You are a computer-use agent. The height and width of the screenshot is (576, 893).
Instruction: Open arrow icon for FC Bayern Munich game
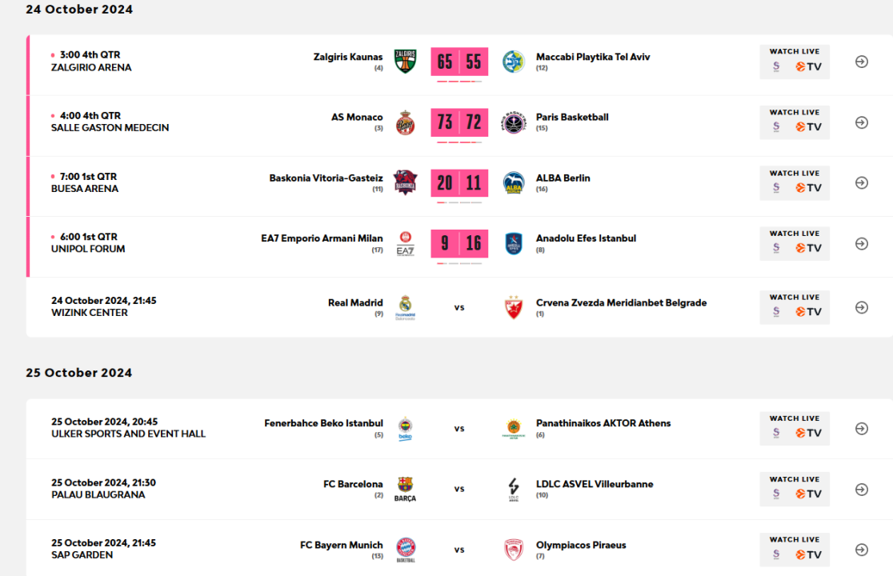pos(862,550)
